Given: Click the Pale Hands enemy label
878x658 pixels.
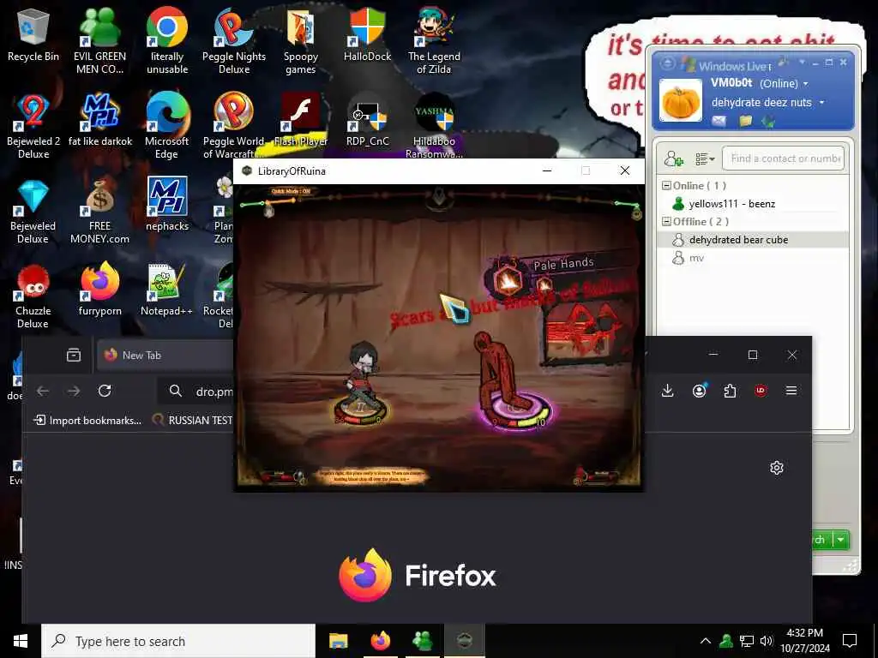Looking at the screenshot, I should (x=563, y=264).
